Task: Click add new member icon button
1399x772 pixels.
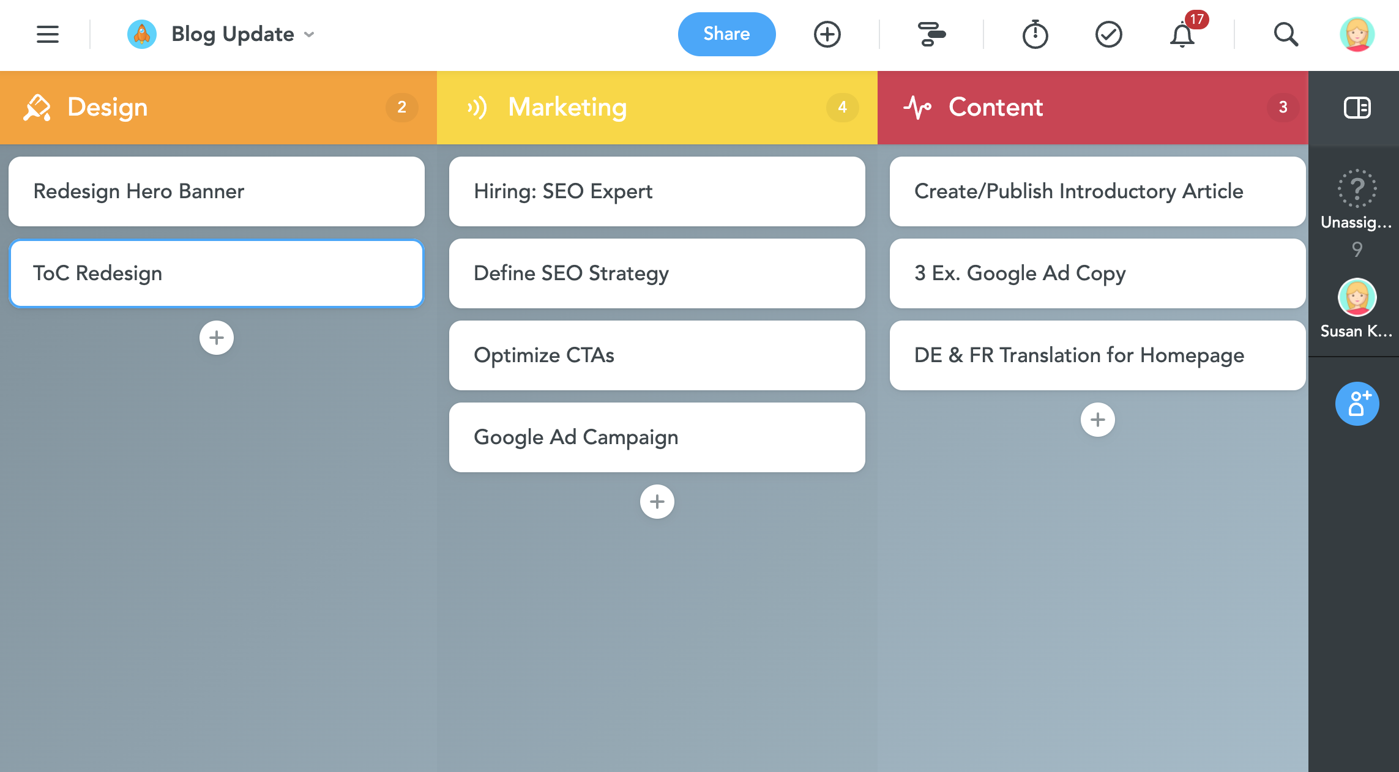Action: tap(1357, 404)
